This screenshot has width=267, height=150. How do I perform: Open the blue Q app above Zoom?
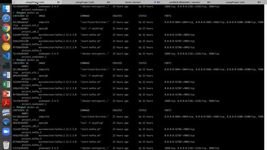[6, 122]
